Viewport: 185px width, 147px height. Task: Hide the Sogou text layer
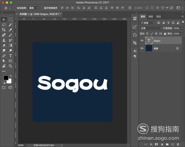pos(142,41)
